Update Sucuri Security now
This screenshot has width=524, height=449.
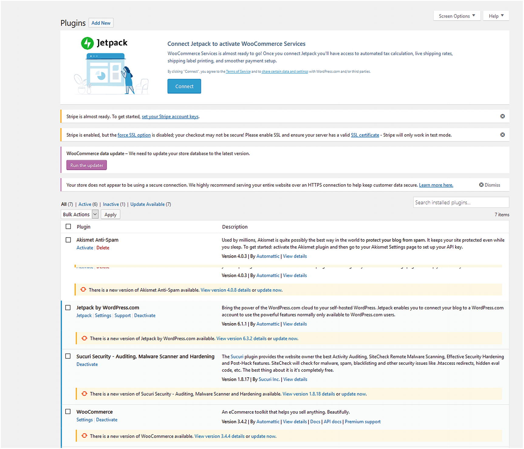354,394
